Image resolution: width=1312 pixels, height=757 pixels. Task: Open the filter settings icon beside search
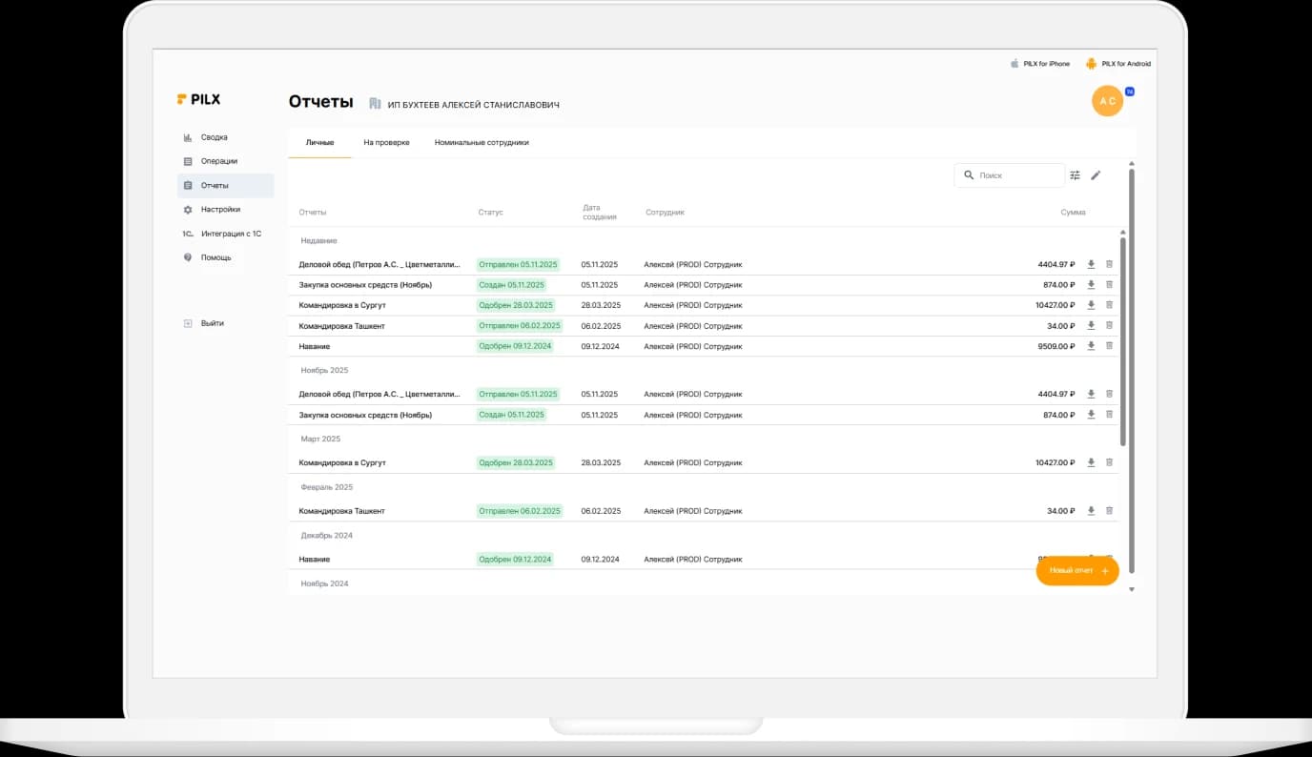tap(1076, 175)
